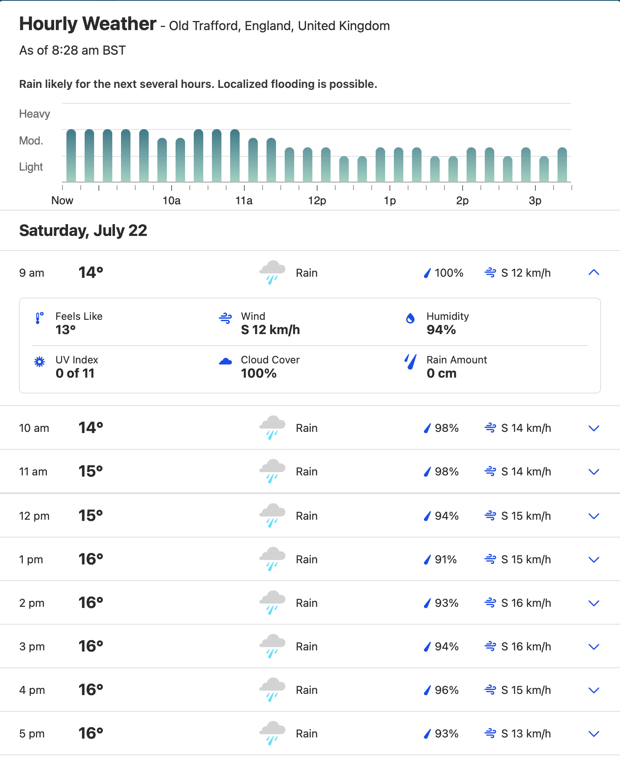Image resolution: width=620 pixels, height=760 pixels.
Task: Click the rain cloud icon at 12 pm
Action: pos(272,516)
